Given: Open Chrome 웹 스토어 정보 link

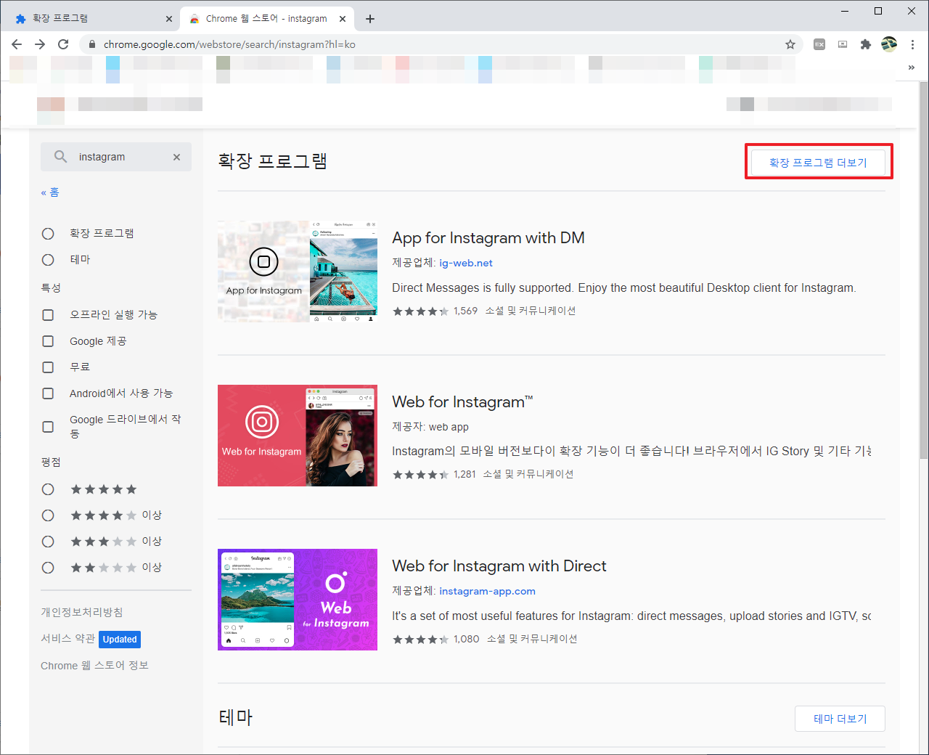Looking at the screenshot, I should [x=94, y=665].
